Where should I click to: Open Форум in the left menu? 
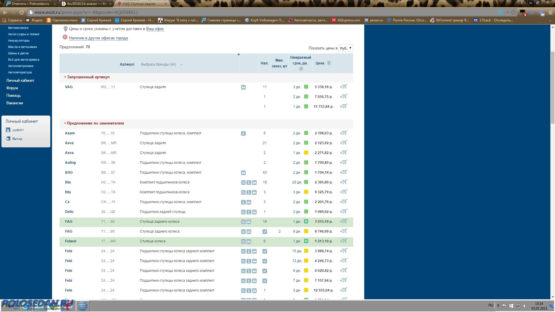point(12,88)
